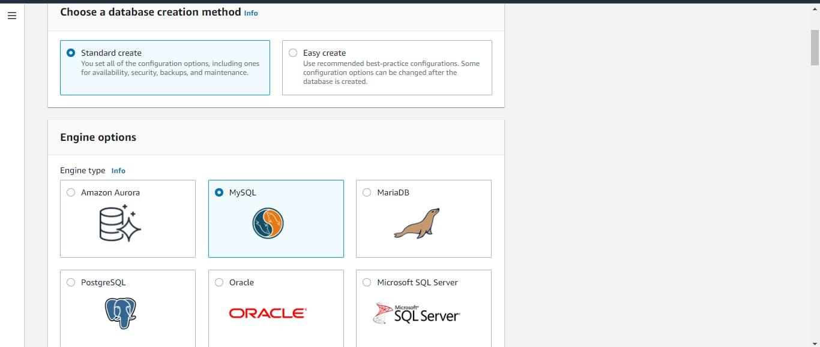Choose Oracle engine radio button
The width and height of the screenshot is (820, 347).
click(x=219, y=282)
